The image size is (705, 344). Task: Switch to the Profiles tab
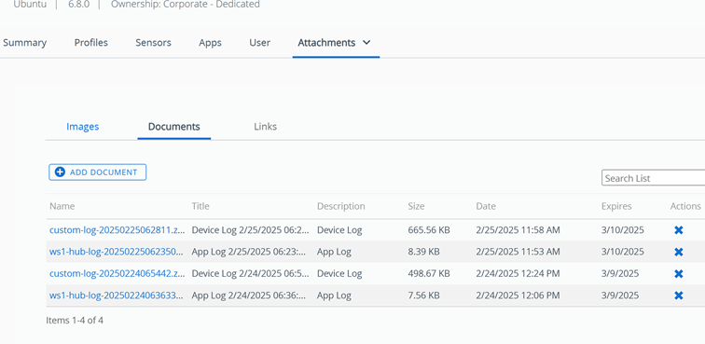(90, 43)
